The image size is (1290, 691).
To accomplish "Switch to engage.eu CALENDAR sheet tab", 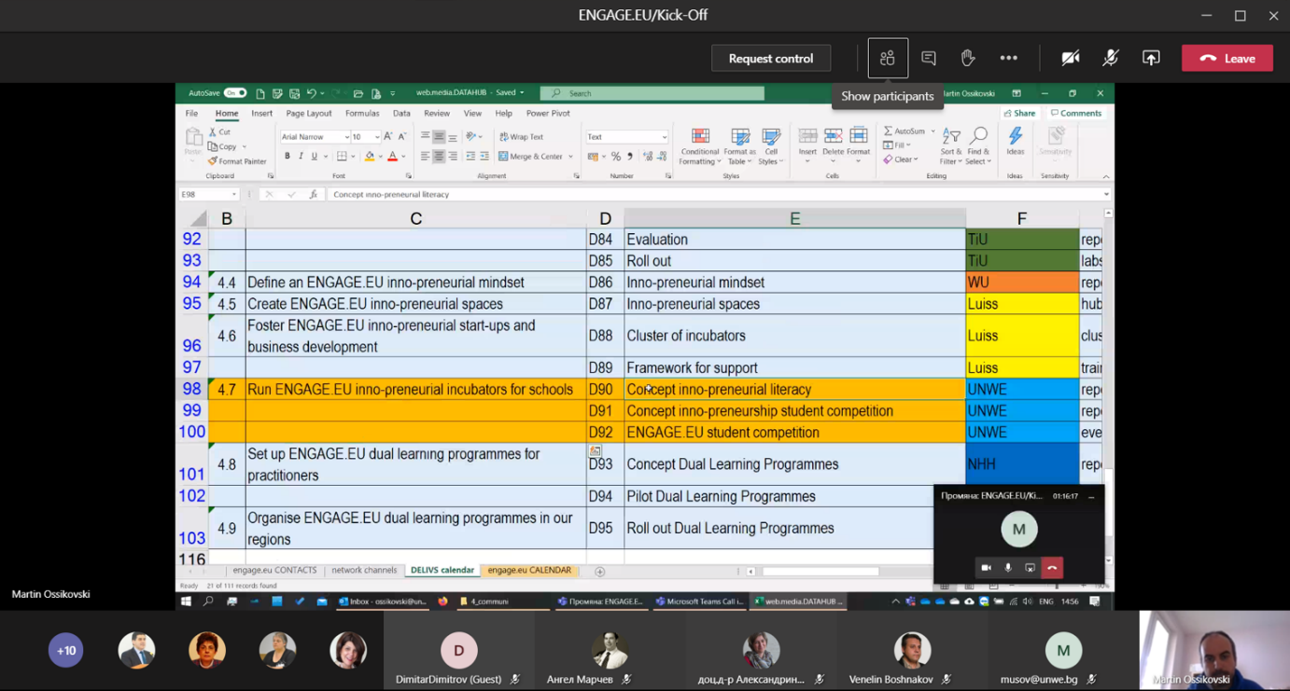I will (529, 570).
